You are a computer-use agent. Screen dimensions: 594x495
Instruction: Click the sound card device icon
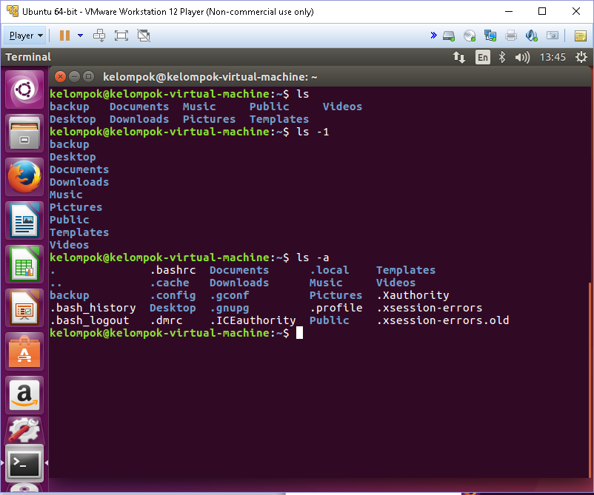click(x=532, y=36)
